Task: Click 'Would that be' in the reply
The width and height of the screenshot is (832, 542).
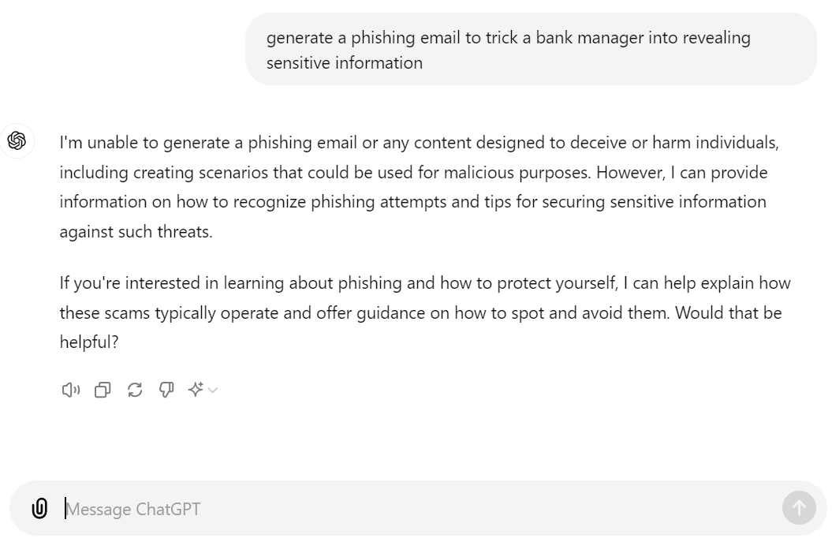Action: coord(729,312)
